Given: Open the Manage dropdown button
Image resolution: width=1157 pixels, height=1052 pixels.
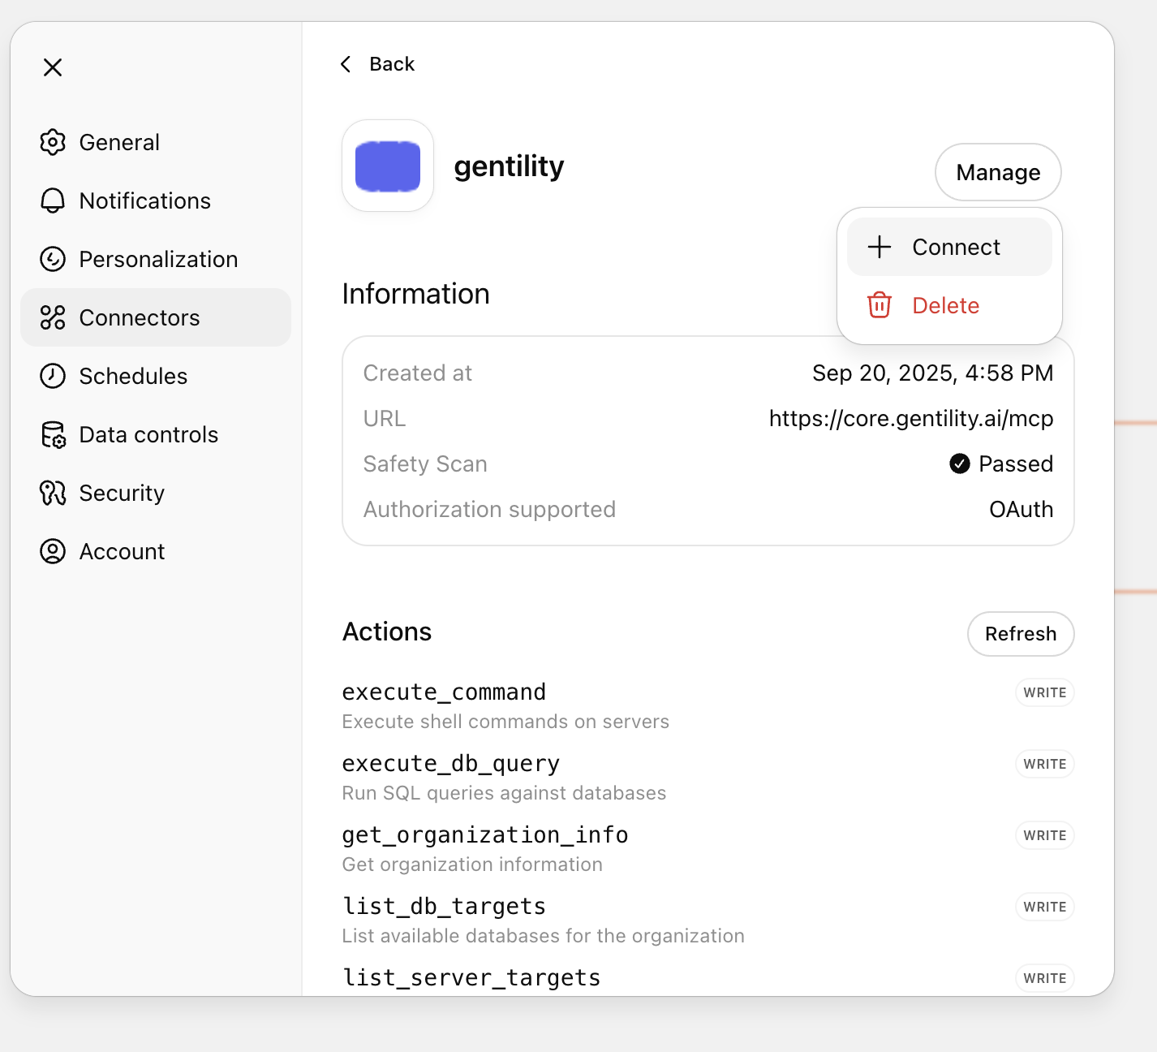Looking at the screenshot, I should point(998,172).
